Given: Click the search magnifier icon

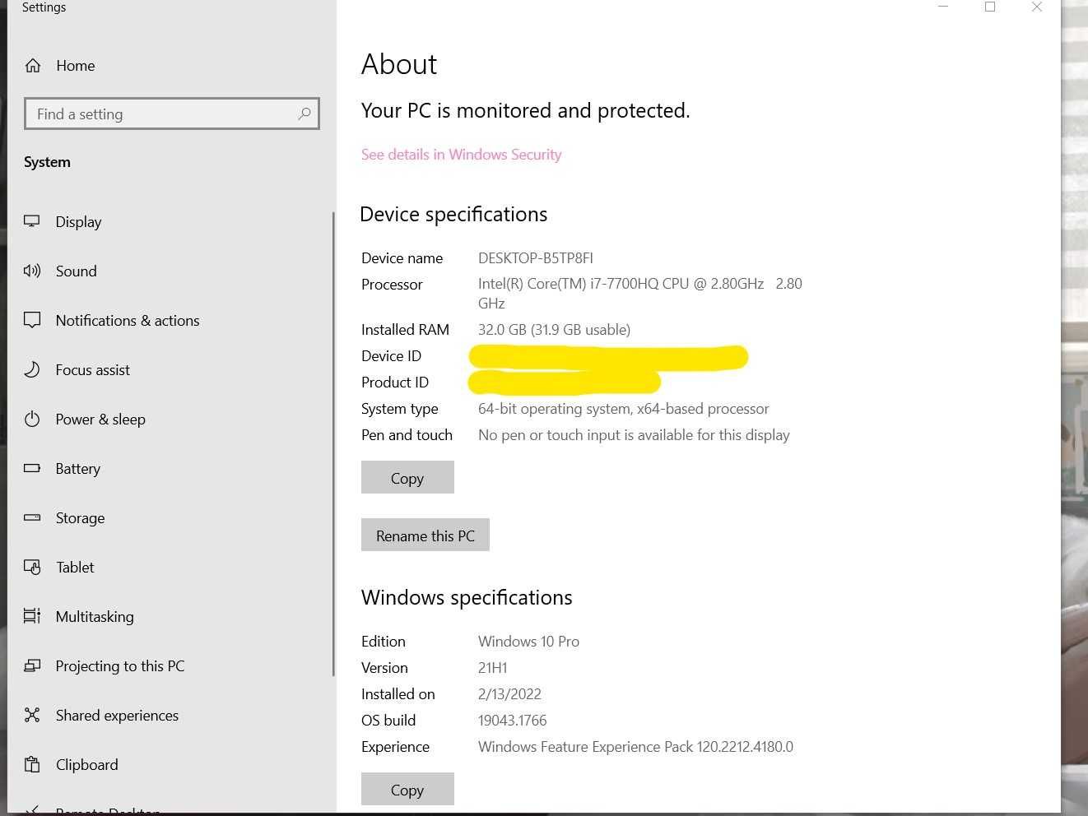Looking at the screenshot, I should [304, 114].
